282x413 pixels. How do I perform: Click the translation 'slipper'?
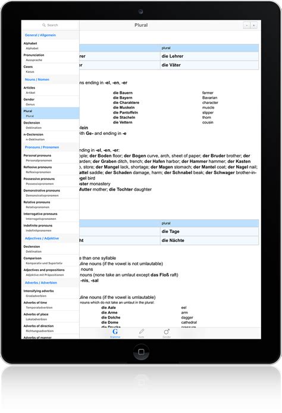point(208,112)
